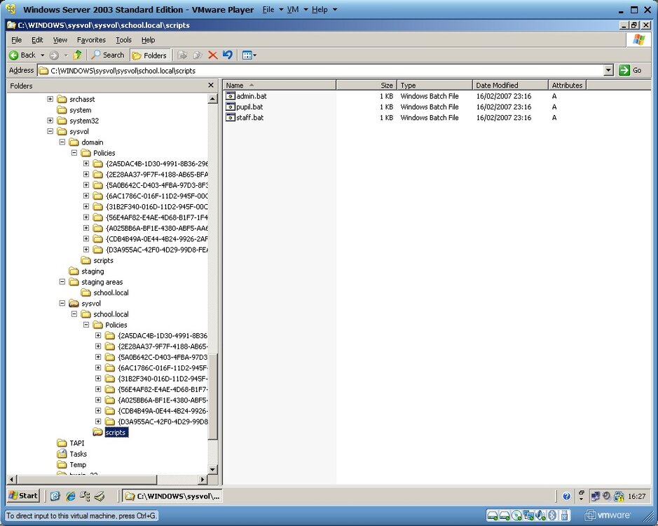This screenshot has height=526, width=658.
Task: Select the staff.bat file icon
Action: click(x=231, y=118)
